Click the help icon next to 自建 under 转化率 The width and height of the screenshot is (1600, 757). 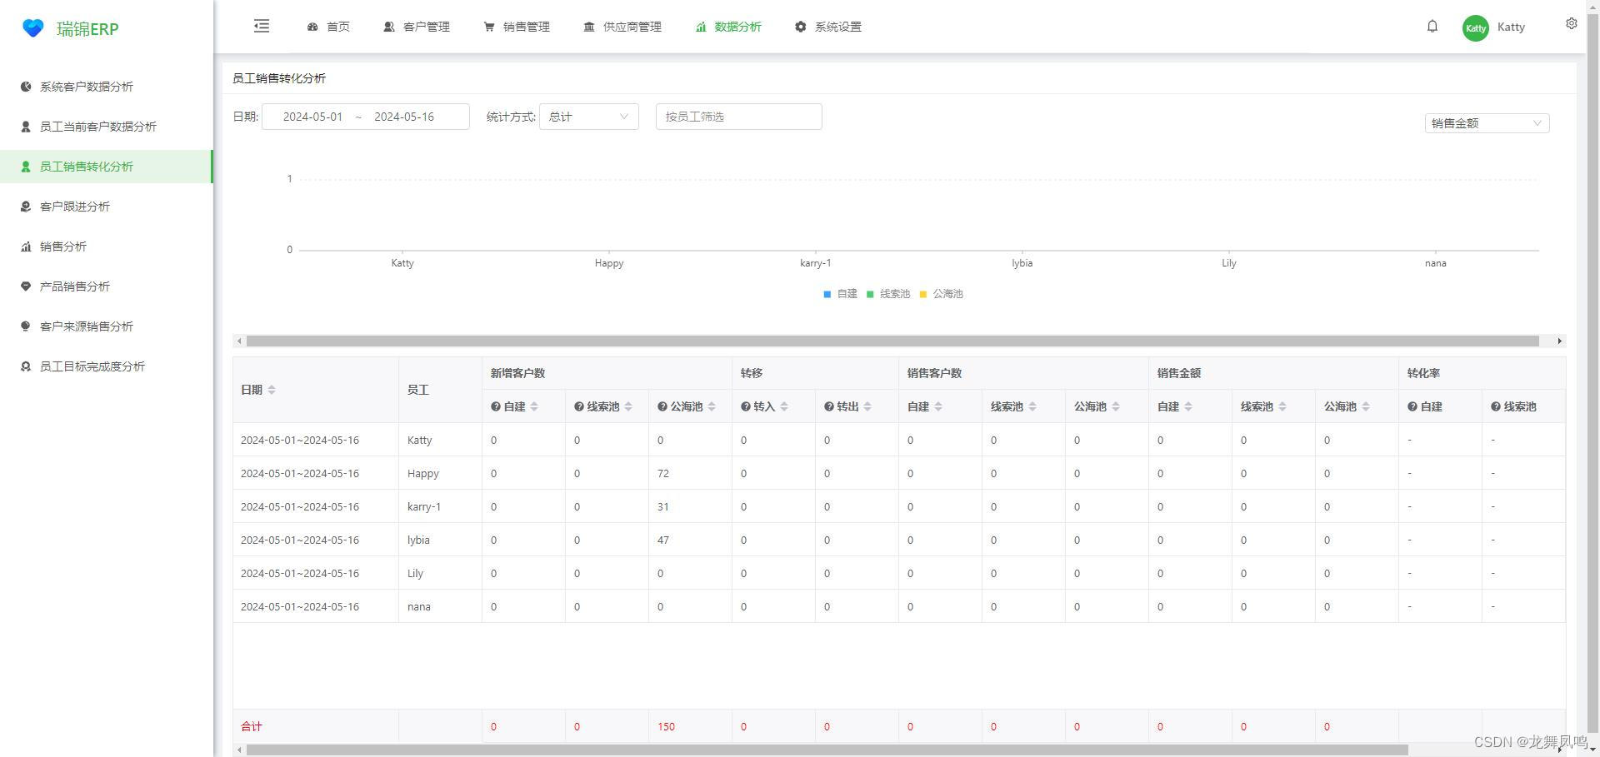point(1412,406)
